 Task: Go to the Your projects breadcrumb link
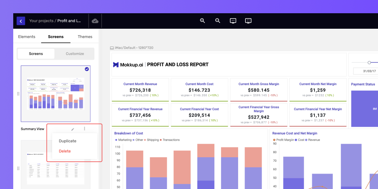[x=41, y=21]
